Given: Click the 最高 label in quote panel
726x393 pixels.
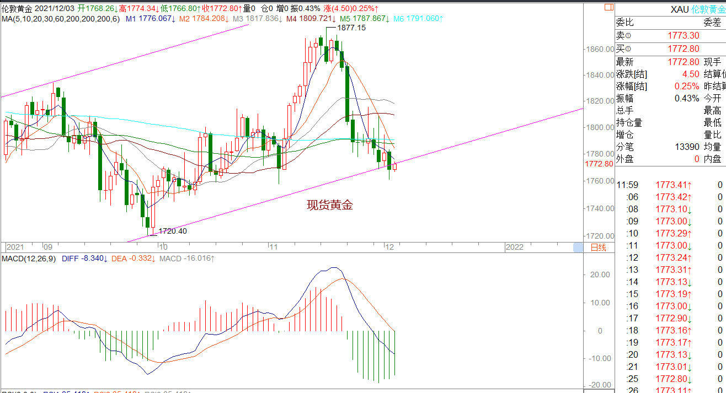Looking at the screenshot, I should click(x=713, y=110).
